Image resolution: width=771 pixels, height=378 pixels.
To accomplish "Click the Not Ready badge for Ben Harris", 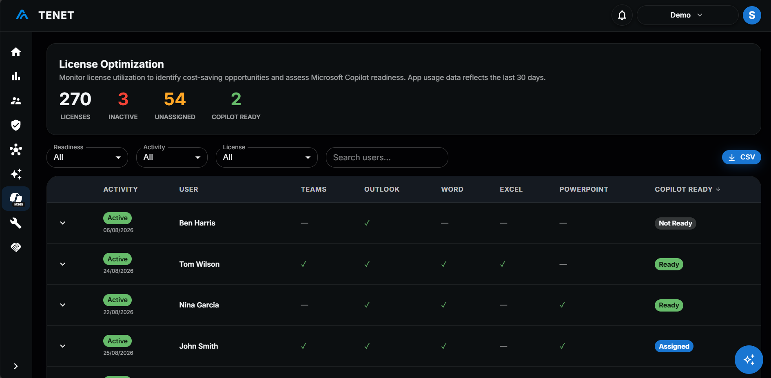I will coord(675,223).
